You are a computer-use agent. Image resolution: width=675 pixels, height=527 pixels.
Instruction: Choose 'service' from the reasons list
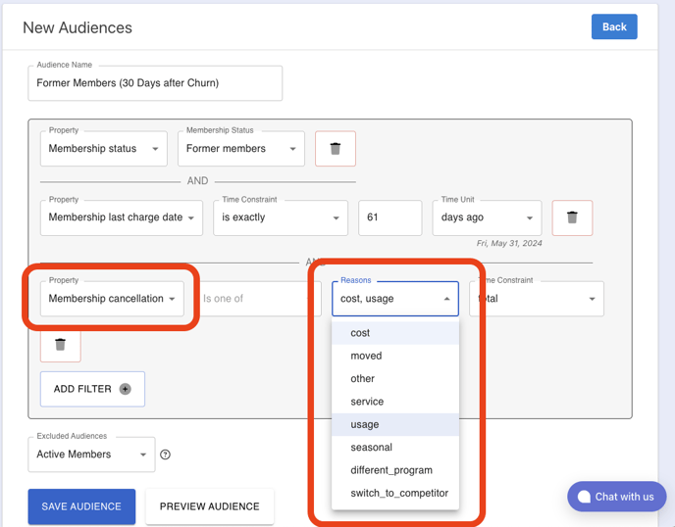(395, 402)
